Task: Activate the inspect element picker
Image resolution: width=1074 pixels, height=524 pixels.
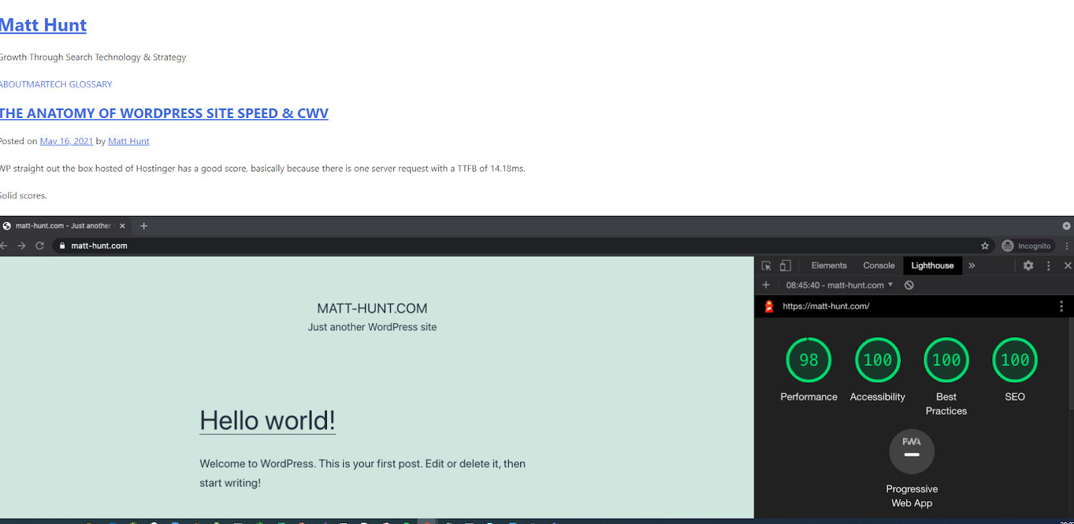Action: (767, 266)
